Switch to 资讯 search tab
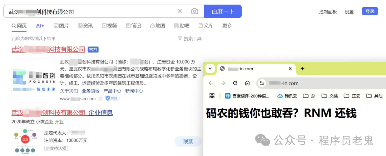 (85, 26)
